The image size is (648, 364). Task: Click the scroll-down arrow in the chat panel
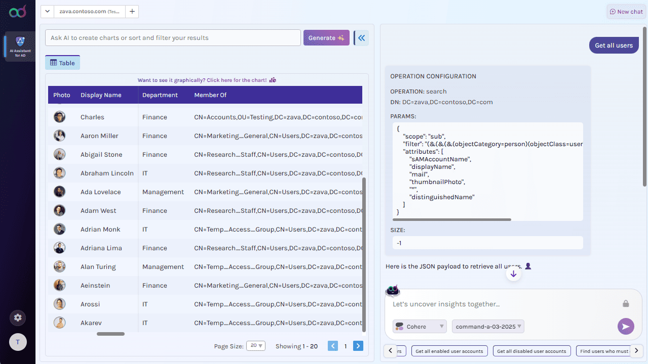[513, 274]
